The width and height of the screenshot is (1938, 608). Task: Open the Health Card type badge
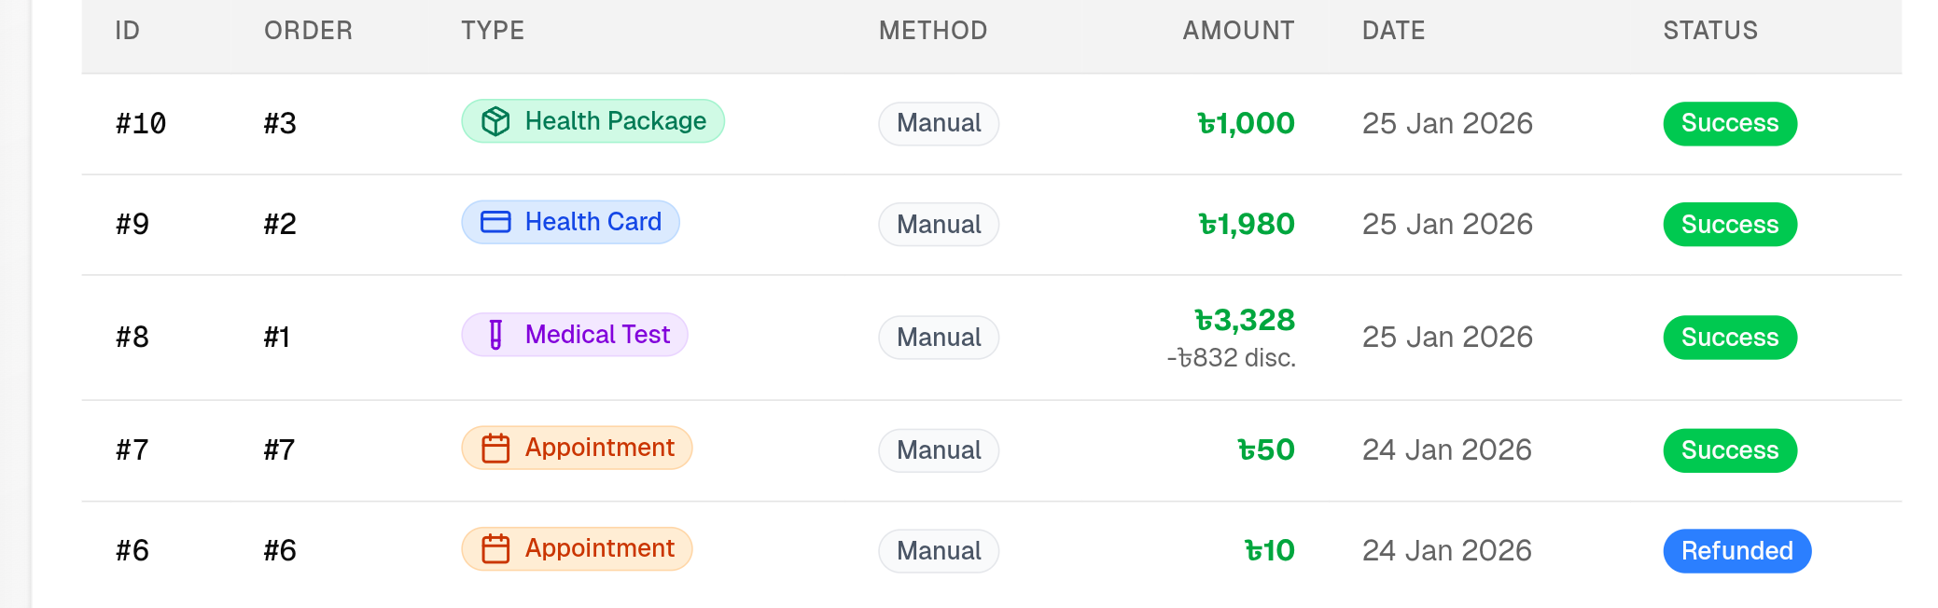571,222
